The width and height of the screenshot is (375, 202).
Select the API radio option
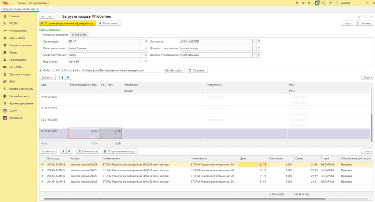pos(53,71)
